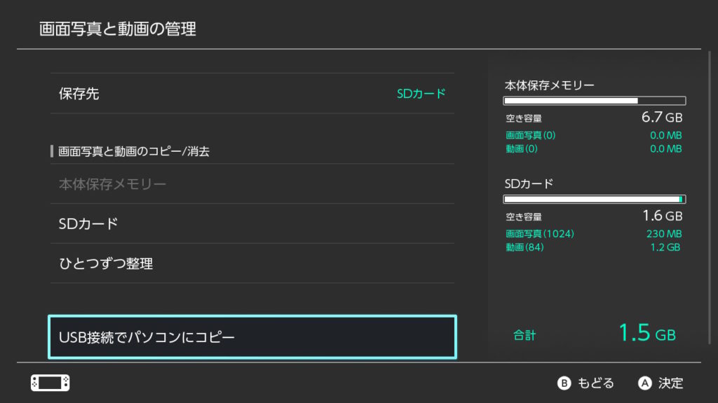Select the SDカード copy/delete menu item
The width and height of the screenshot is (718, 403).
click(252, 224)
